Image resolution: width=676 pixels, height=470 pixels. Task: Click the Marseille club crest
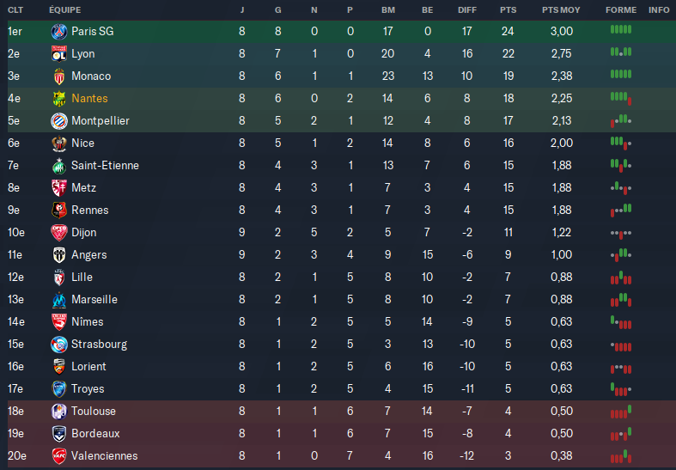(x=59, y=300)
